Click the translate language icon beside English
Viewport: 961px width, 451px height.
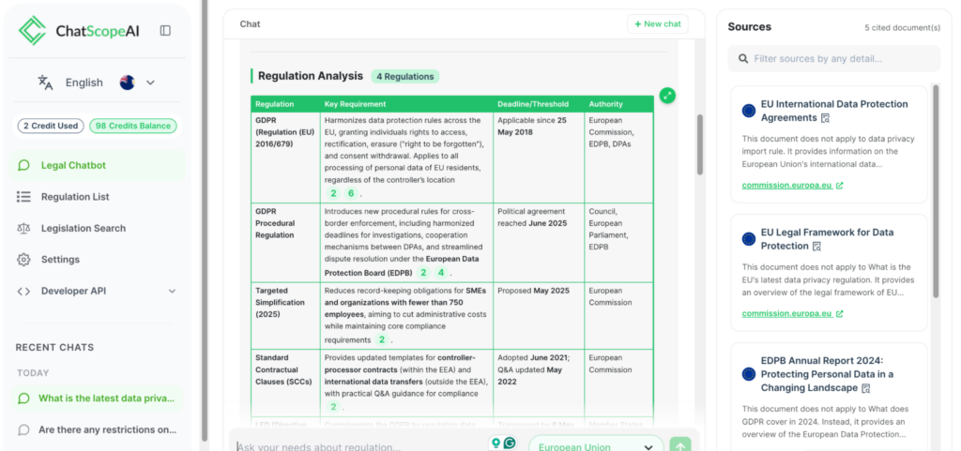click(x=45, y=83)
